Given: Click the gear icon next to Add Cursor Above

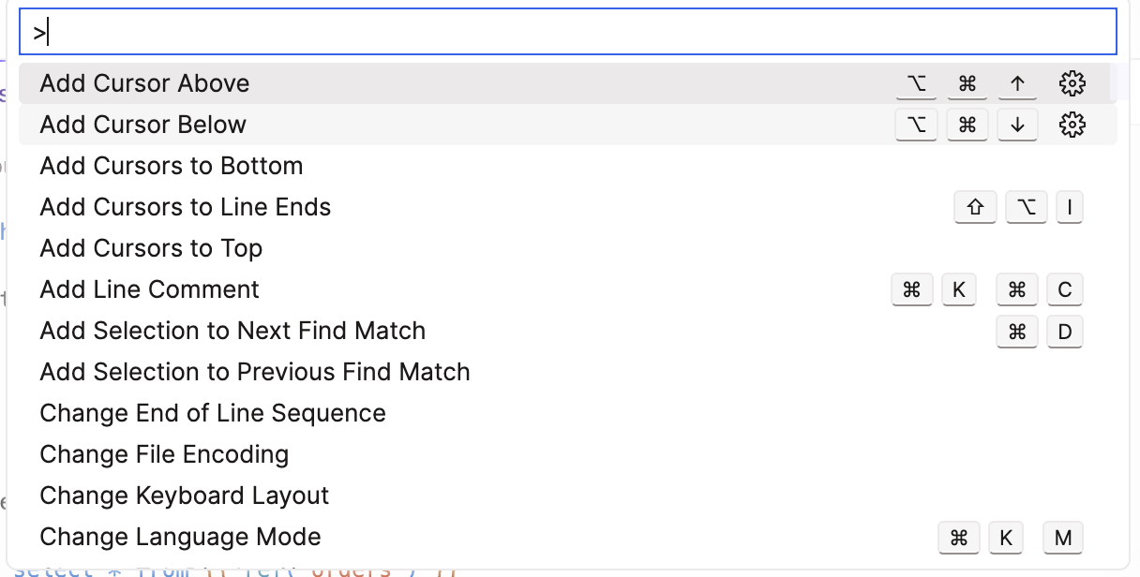Looking at the screenshot, I should pyautogui.click(x=1072, y=82).
